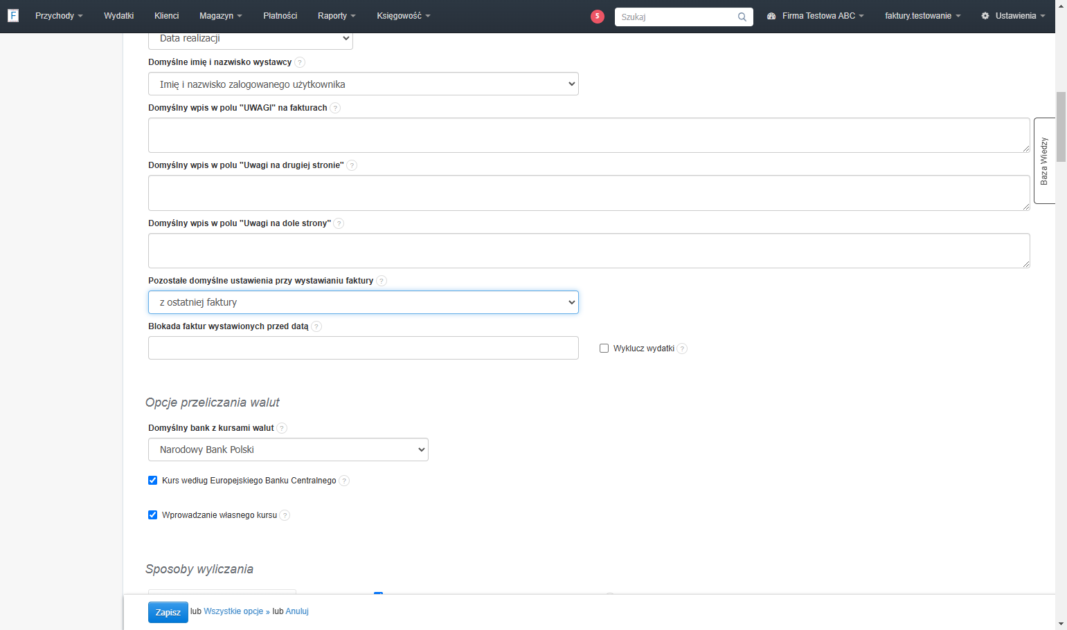The height and width of the screenshot is (630, 1067).
Task: Open the Przychody menu
Action: pos(59,16)
